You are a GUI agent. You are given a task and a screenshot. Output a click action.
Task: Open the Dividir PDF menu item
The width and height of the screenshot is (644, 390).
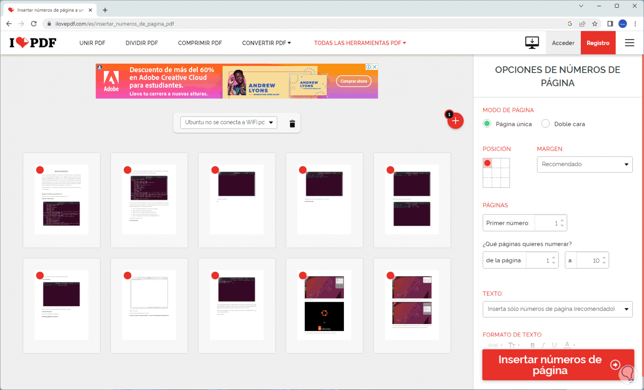142,43
